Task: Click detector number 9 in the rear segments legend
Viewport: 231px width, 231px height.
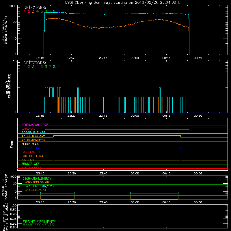Action: pos(59,67)
